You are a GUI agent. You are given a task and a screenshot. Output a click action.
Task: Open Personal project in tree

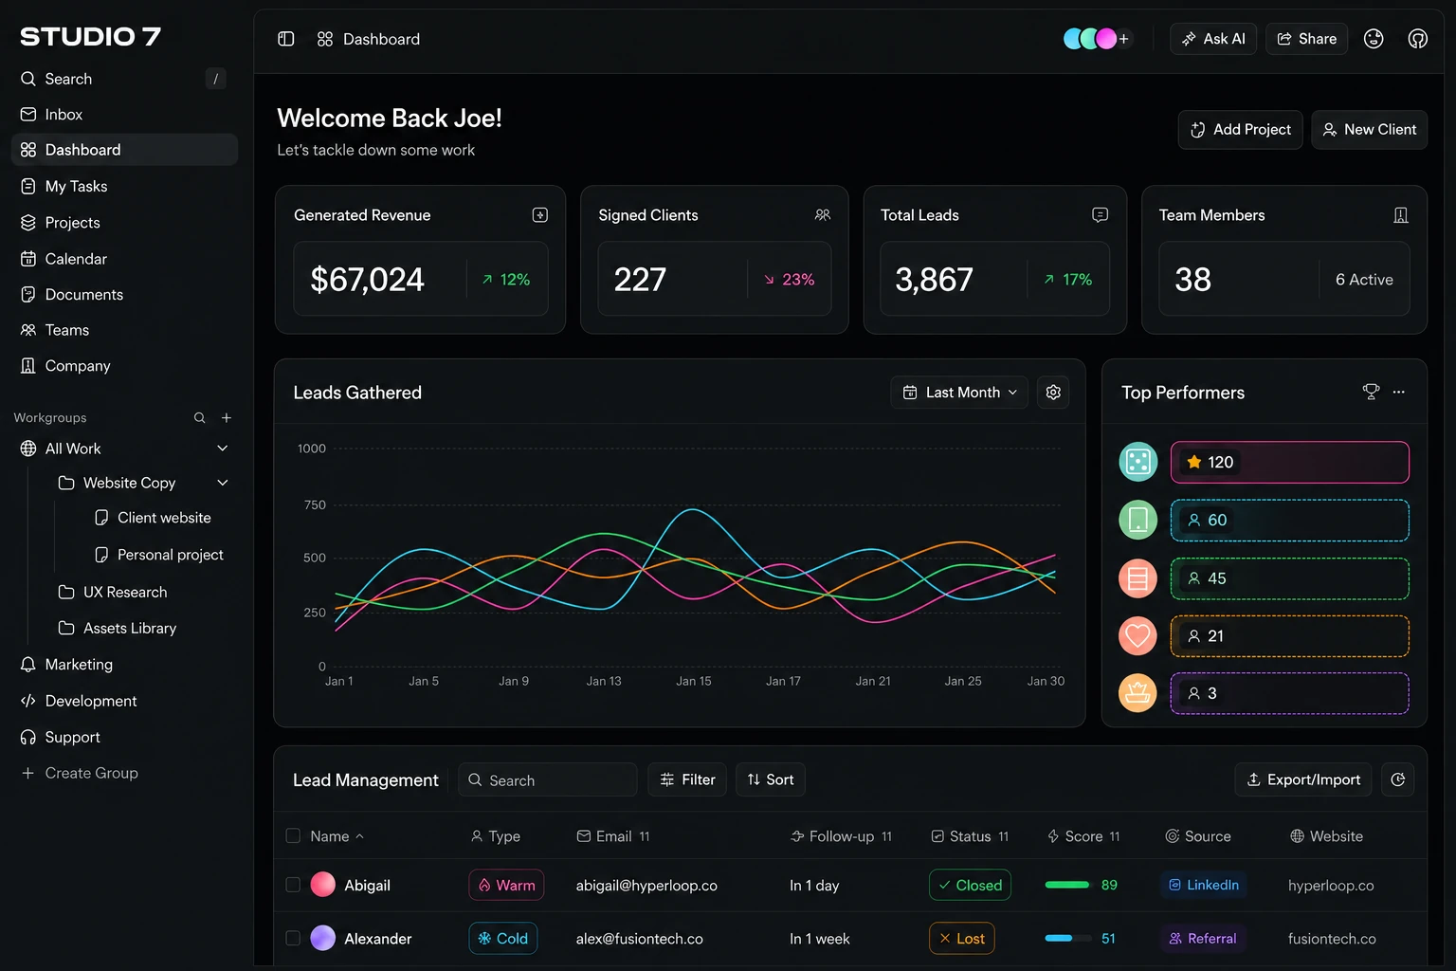pyautogui.click(x=159, y=555)
